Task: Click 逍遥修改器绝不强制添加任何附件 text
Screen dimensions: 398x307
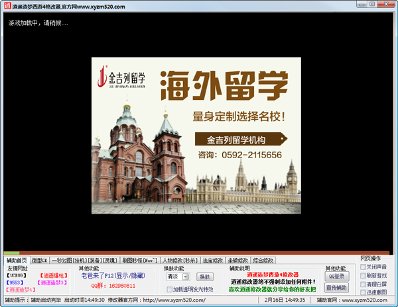Action: [x=273, y=282]
